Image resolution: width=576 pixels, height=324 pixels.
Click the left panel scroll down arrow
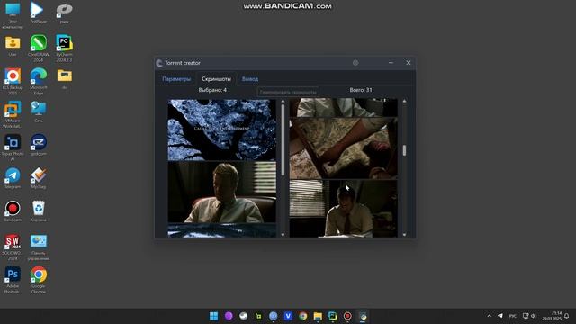tap(283, 234)
